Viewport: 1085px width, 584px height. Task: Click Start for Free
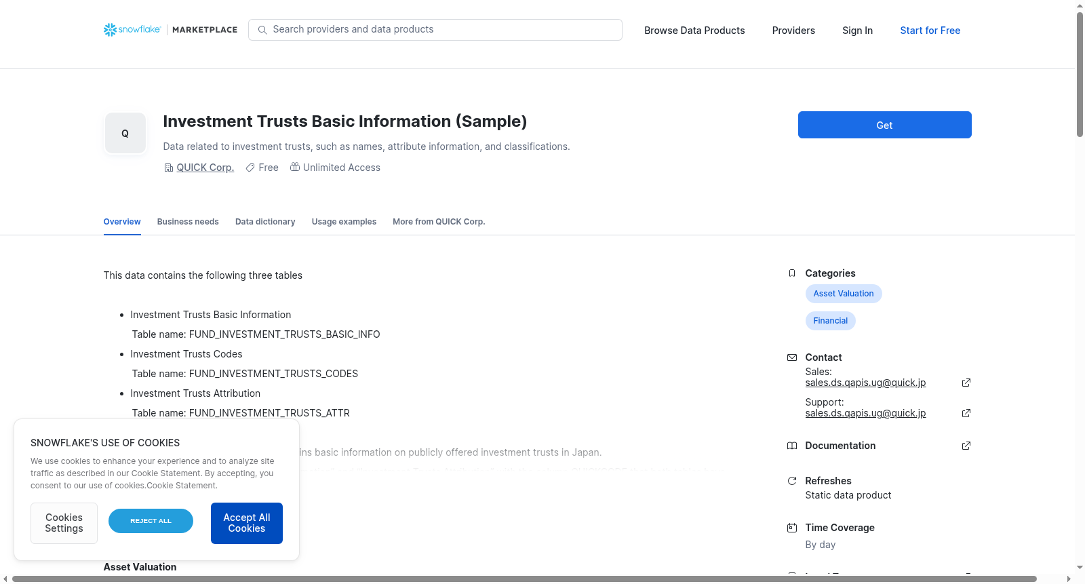(930, 31)
